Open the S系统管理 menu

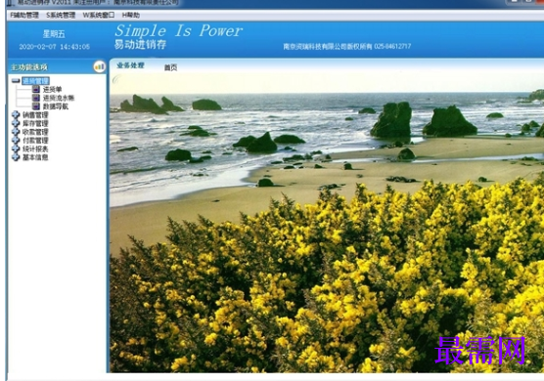click(x=61, y=16)
